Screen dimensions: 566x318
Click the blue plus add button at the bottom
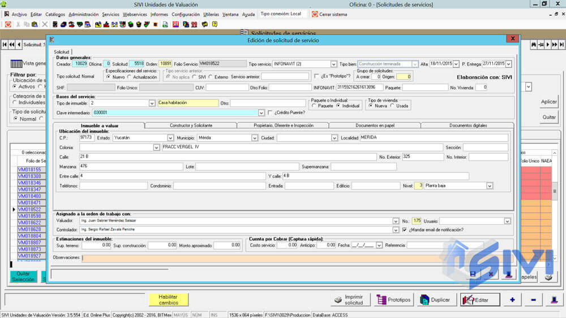(512, 299)
